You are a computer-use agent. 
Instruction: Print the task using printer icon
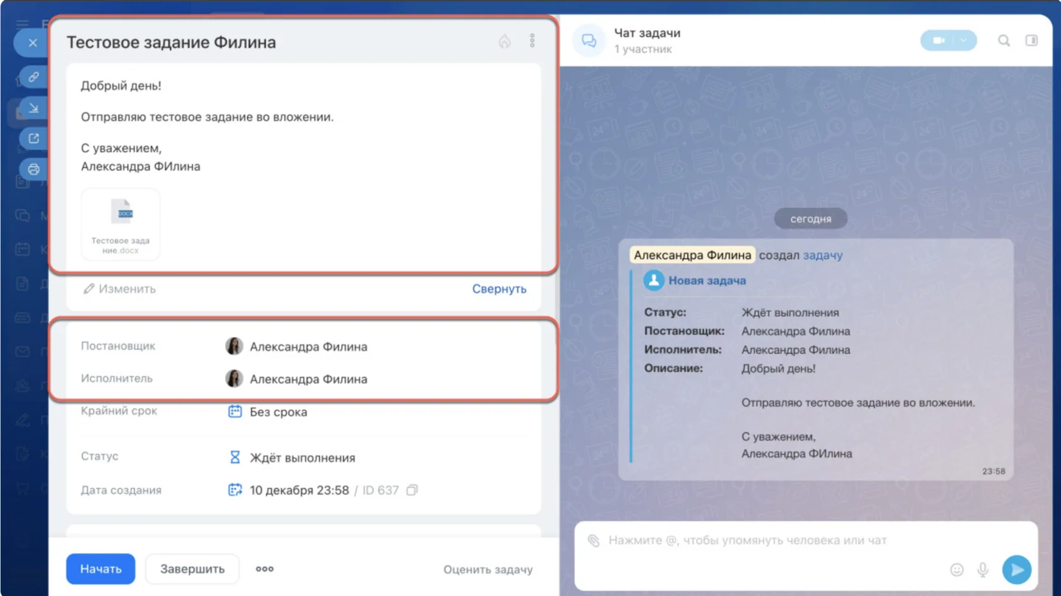point(33,169)
